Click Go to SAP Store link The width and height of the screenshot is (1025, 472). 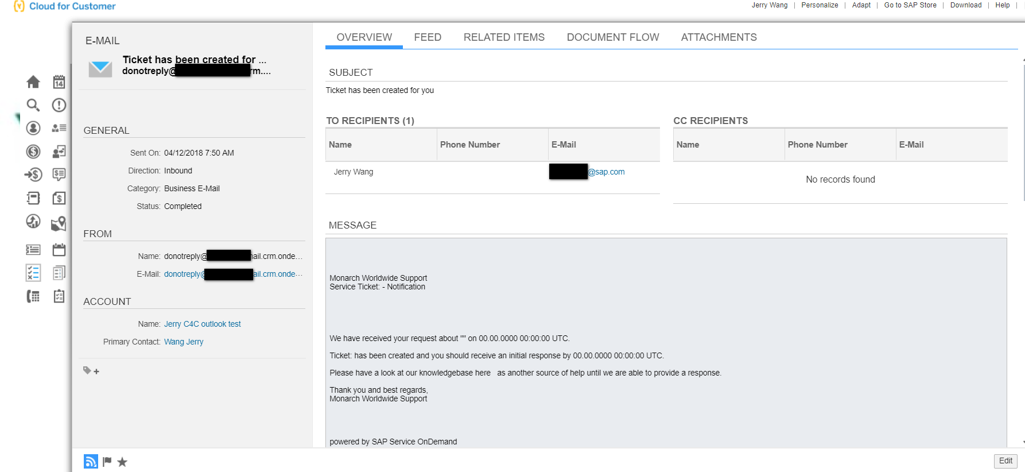(x=910, y=5)
